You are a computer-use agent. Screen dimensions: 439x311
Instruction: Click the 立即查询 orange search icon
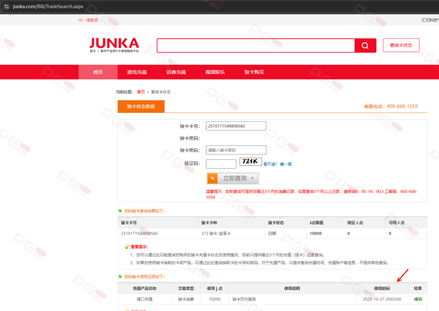click(x=213, y=178)
